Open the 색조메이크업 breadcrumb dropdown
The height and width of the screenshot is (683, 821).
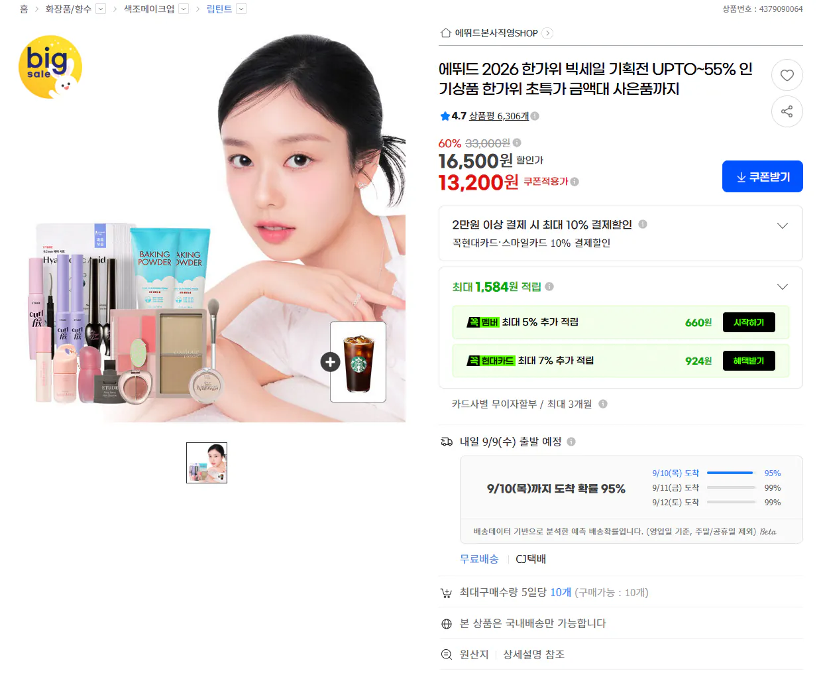pos(184,9)
